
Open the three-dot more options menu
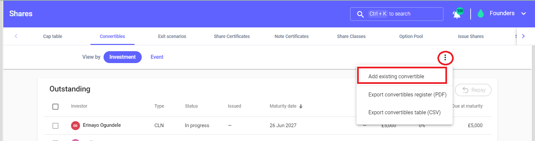click(x=445, y=58)
